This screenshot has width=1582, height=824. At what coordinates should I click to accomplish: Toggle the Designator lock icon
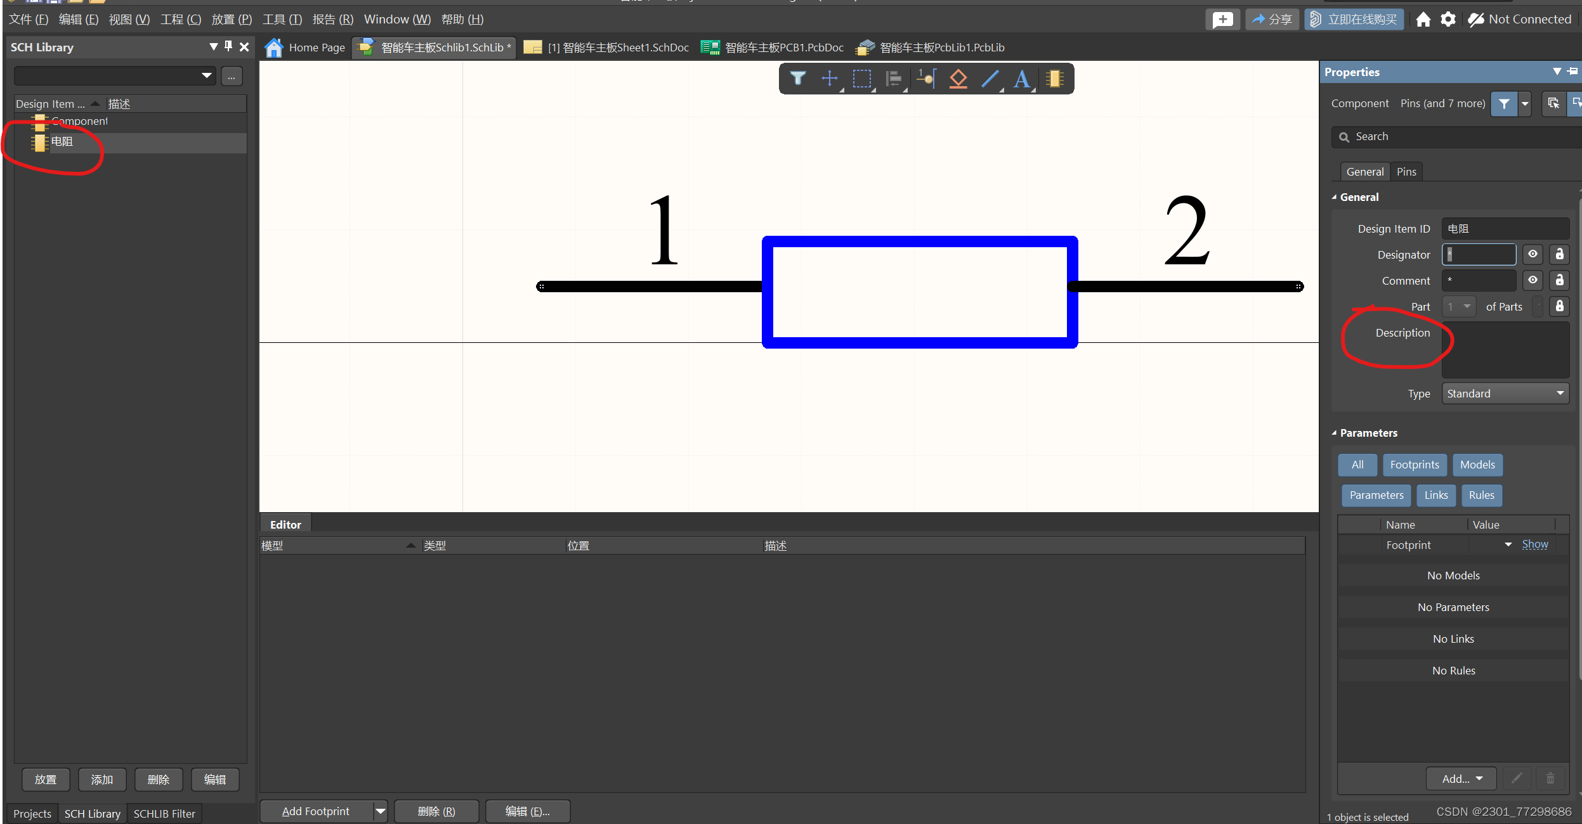click(1559, 254)
